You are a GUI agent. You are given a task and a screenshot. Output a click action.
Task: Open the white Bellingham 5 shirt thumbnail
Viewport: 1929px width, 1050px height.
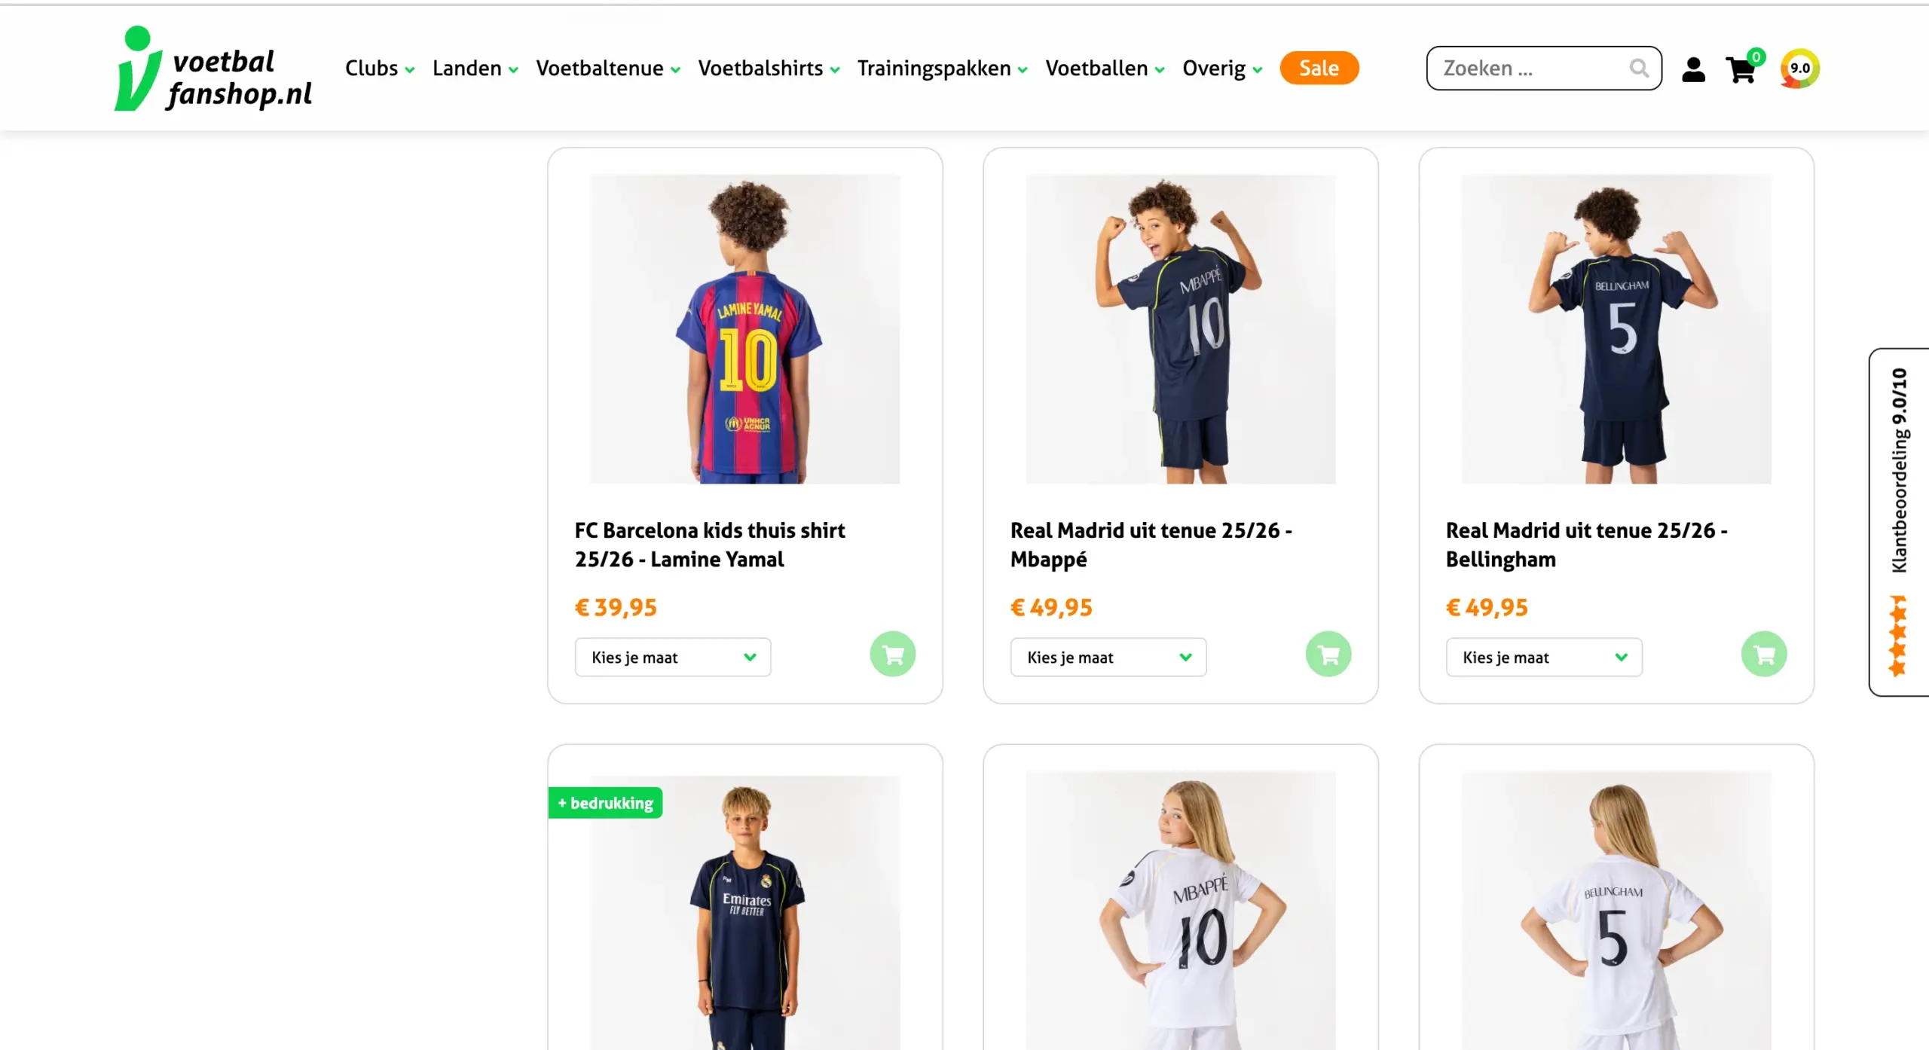pos(1616,911)
